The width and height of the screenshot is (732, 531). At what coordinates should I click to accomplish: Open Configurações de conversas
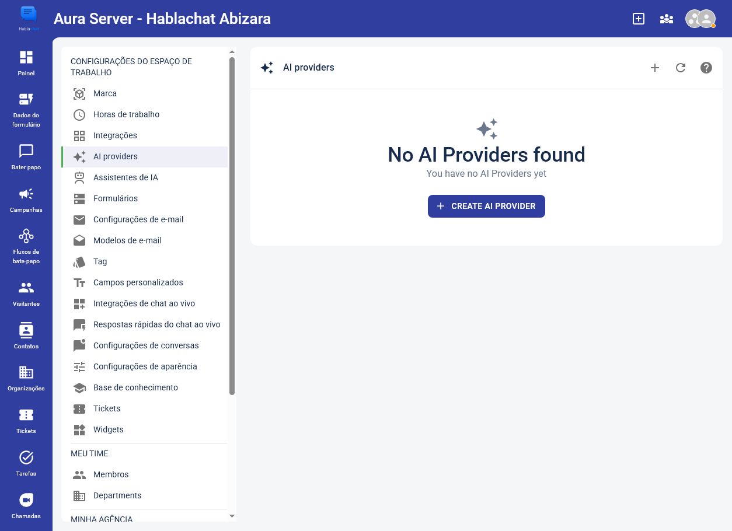(145, 345)
